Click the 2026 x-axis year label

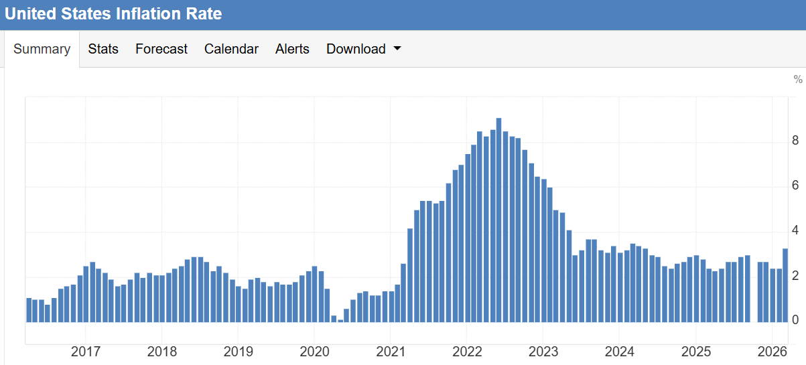point(772,352)
